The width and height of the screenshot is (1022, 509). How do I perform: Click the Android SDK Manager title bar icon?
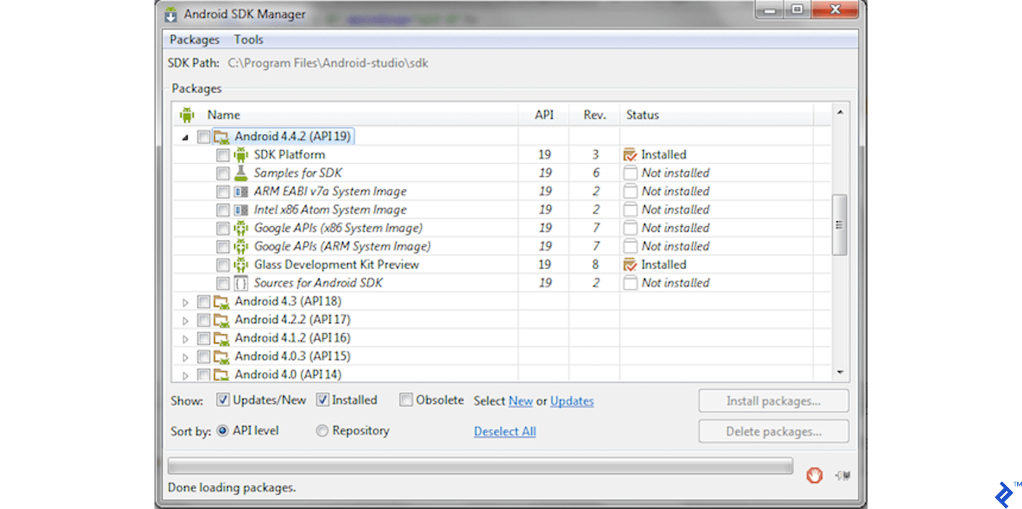pyautogui.click(x=171, y=14)
